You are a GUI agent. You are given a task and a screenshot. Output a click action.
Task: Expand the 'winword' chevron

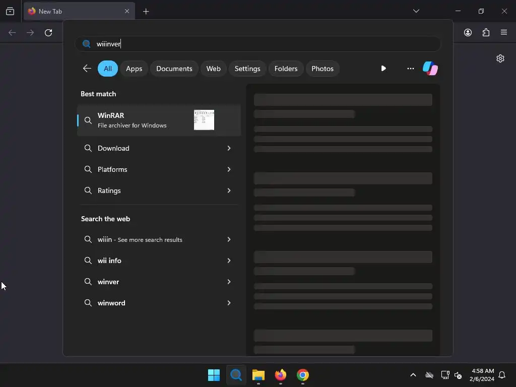pyautogui.click(x=229, y=303)
